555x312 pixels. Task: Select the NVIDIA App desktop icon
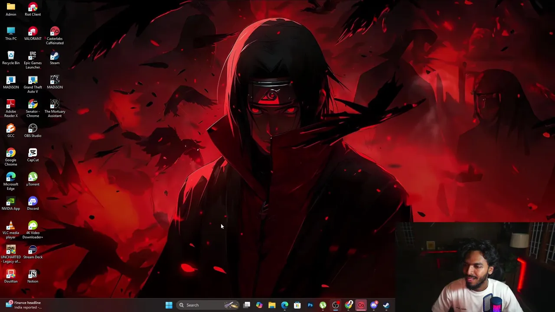pos(11,203)
